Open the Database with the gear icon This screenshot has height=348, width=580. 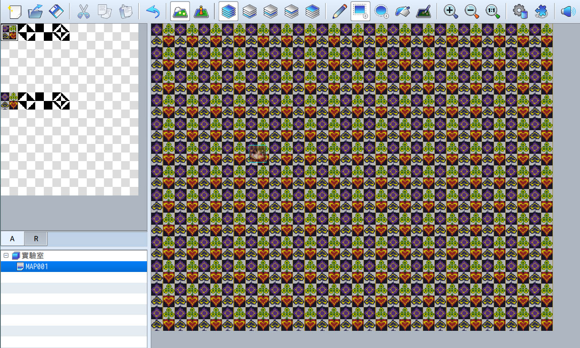click(520, 12)
